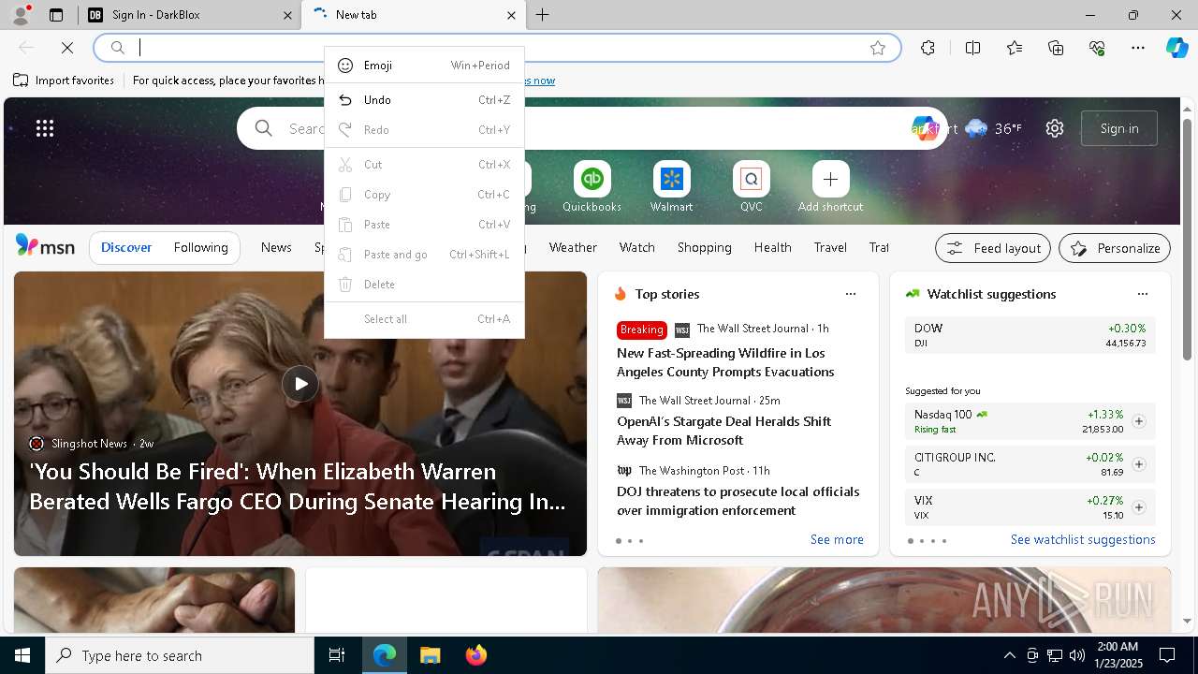Open Watch category tab
The image size is (1198, 674).
(x=637, y=248)
